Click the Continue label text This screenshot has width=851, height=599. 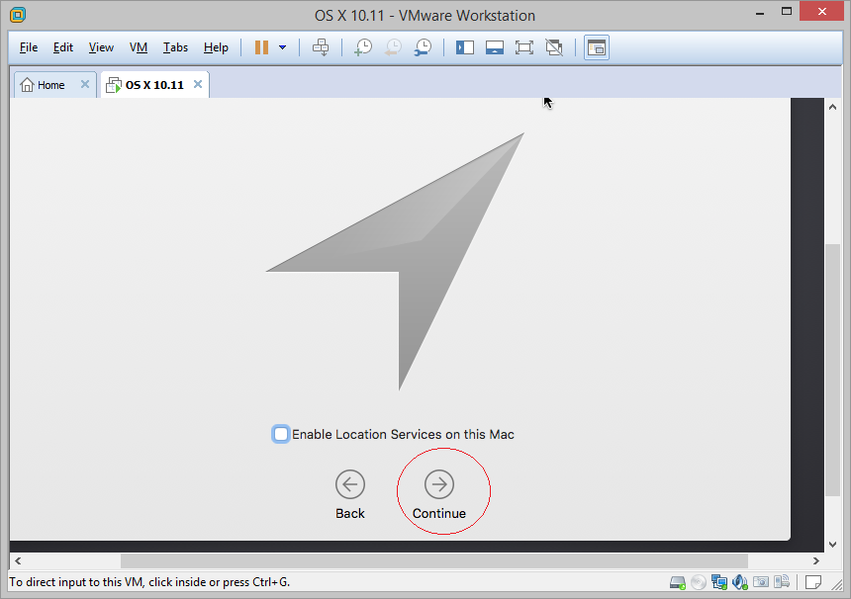tap(439, 513)
